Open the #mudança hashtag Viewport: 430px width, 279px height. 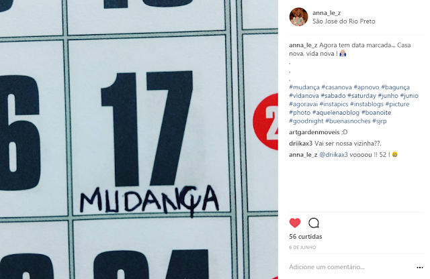(304, 87)
